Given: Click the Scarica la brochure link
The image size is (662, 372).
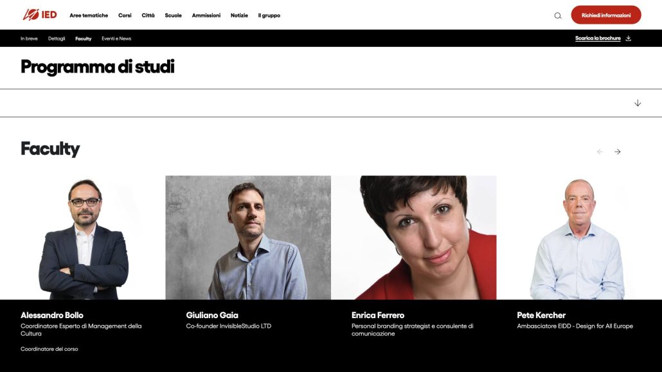Looking at the screenshot, I should click(598, 39).
